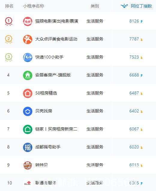
Task: Click the blue 贝壳找房 icon
Action: [28, 111]
